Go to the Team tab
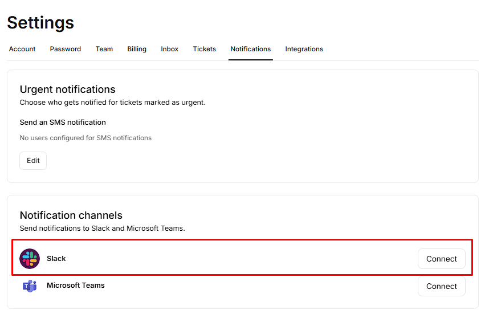The width and height of the screenshot is (485, 314). [104, 49]
